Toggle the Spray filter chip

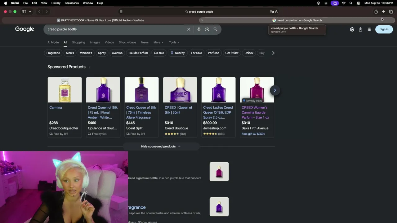point(102,53)
